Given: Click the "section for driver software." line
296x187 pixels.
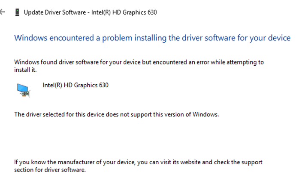Looking at the screenshot, I should click(50, 170).
